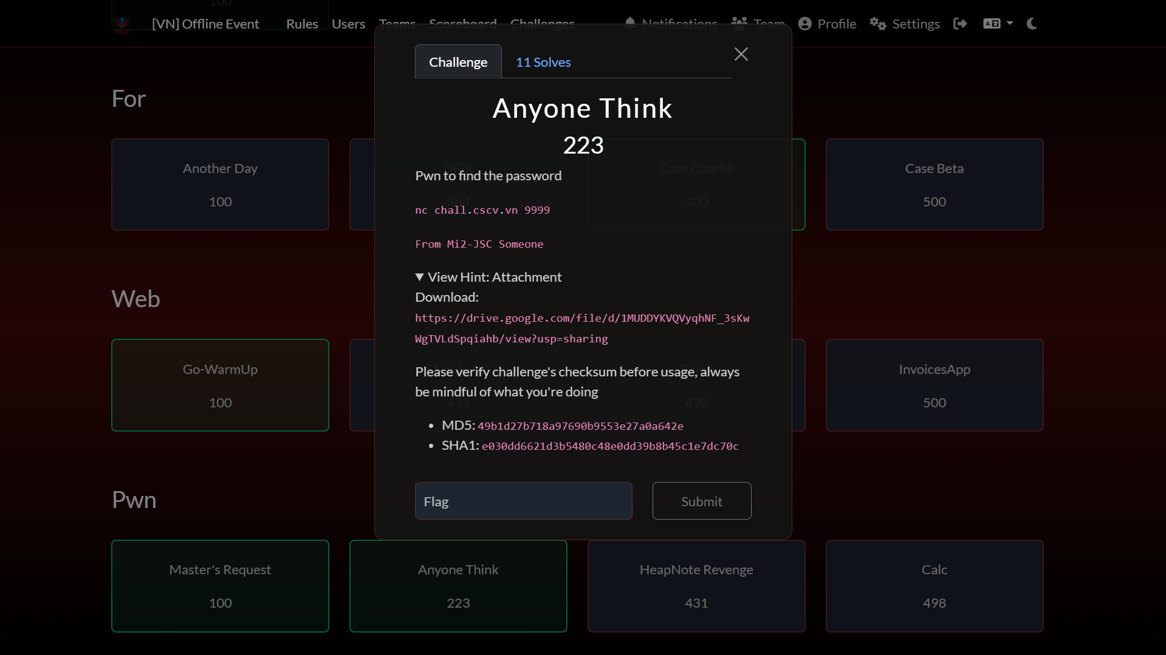Toggle dark mode with moon icon
The image size is (1166, 655).
tap(1032, 24)
